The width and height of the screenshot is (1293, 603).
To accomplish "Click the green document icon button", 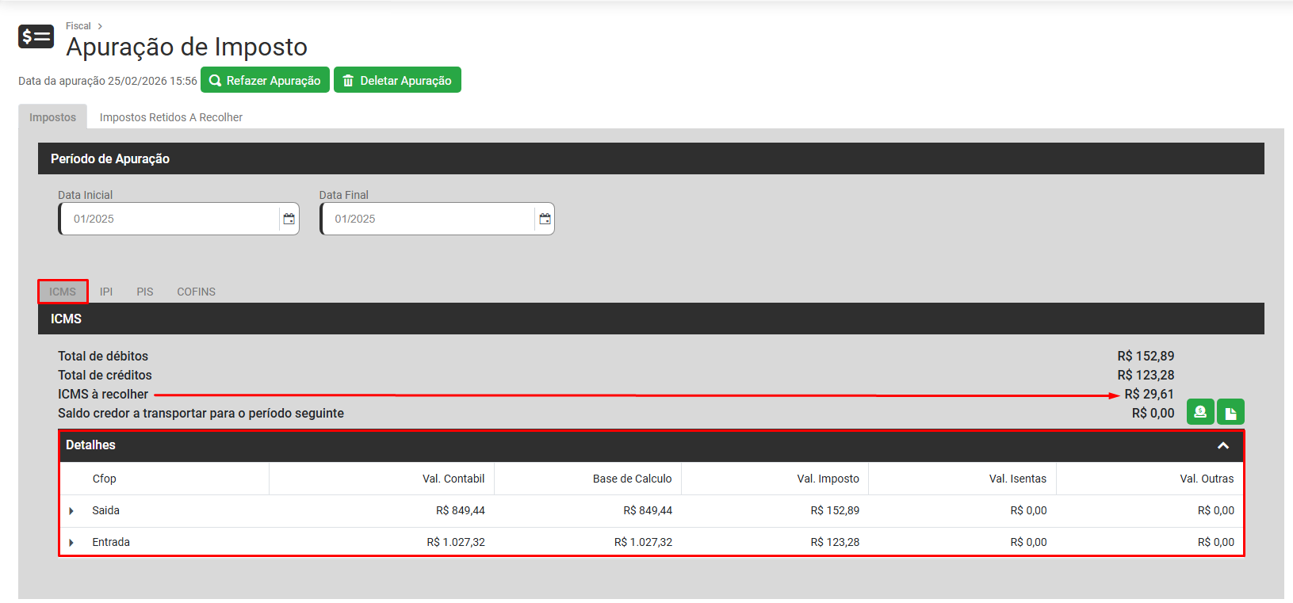I will [x=1230, y=412].
